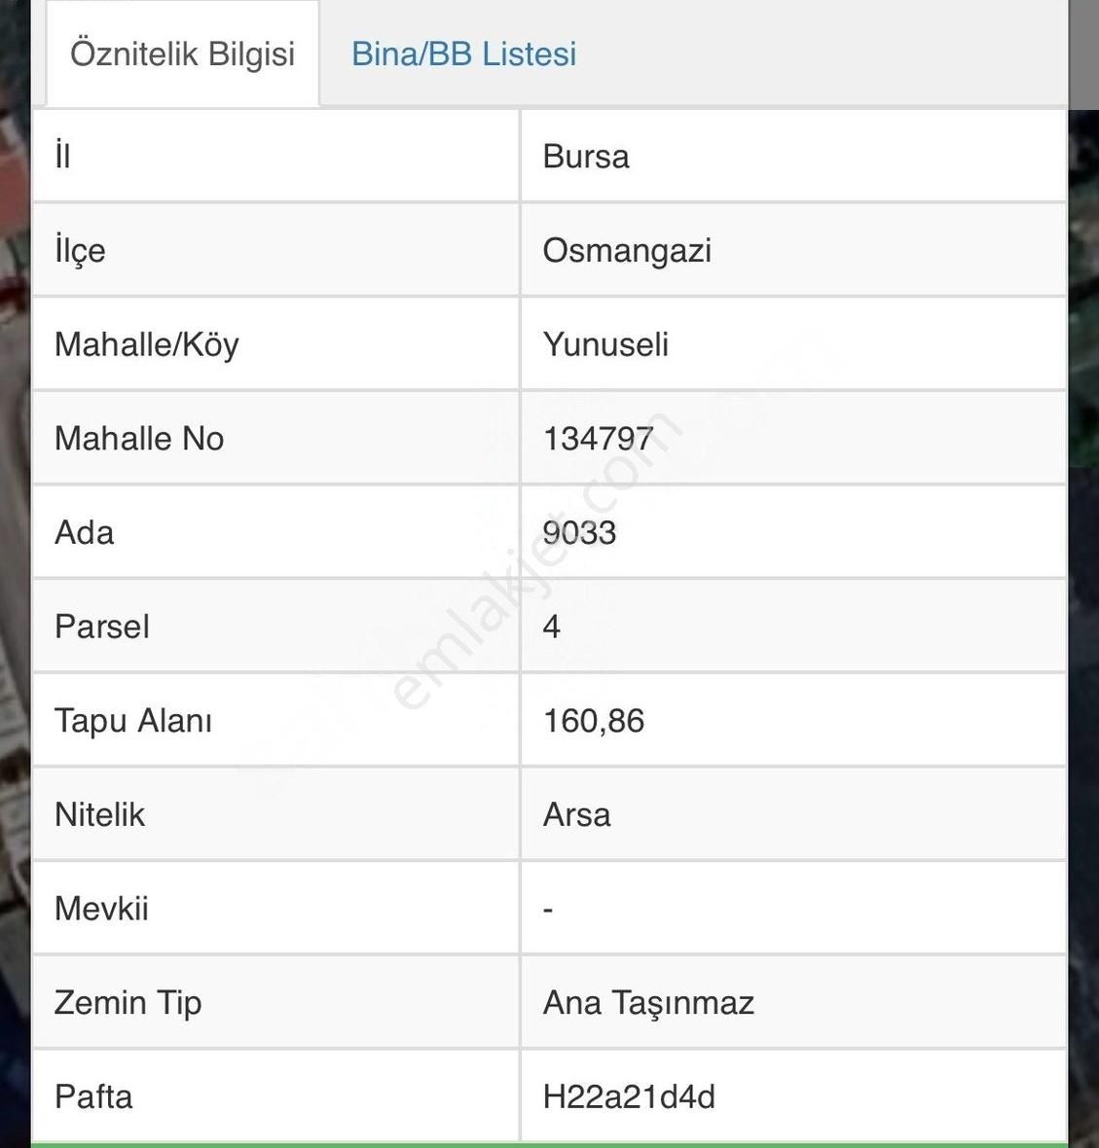Click the Nitelik value Arsa

tap(576, 815)
